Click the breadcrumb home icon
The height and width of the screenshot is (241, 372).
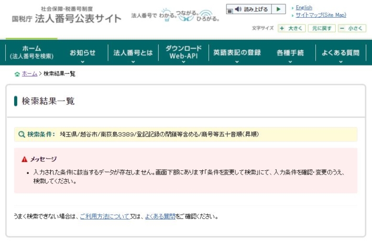(17, 74)
